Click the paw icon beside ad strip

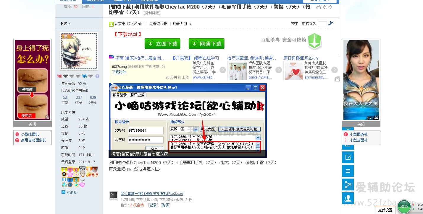(x=337, y=79)
